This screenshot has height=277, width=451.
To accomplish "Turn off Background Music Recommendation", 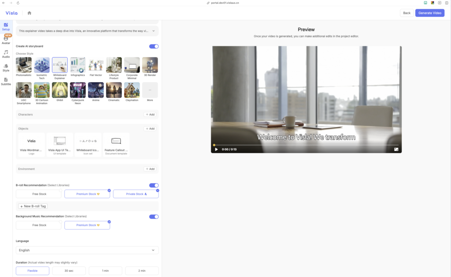I will 154,216.
